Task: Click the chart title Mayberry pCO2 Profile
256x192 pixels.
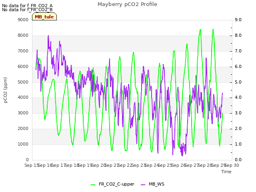Action: point(127,4)
